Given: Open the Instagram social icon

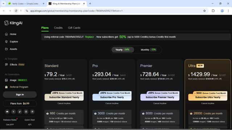Looking at the screenshot, I should [x=26, y=112].
